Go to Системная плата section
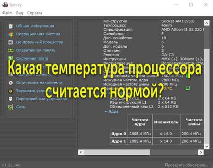This screenshot has height=168, width=213. (x=32, y=58)
